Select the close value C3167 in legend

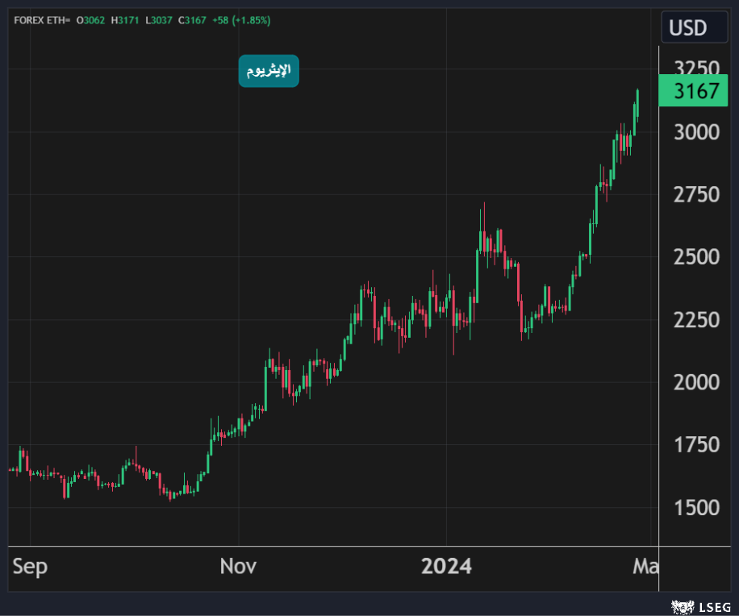(194, 19)
